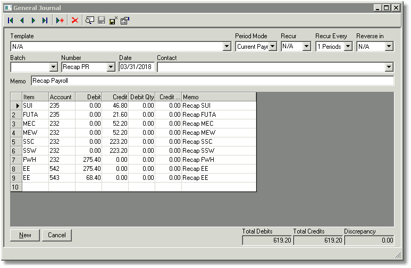Go to the next journal record
Viewport: 411px width, 268px height.
(x=33, y=20)
